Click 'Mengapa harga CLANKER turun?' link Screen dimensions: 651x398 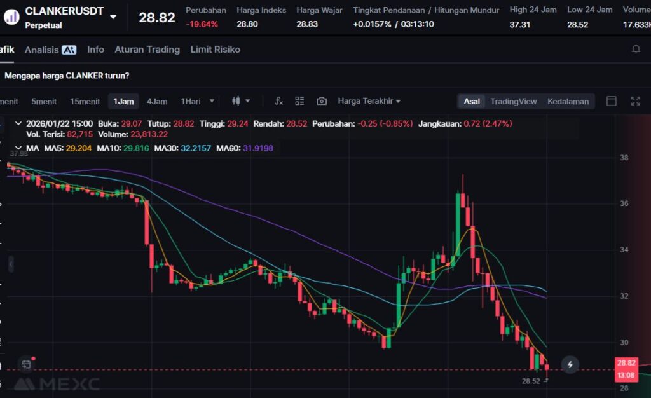point(67,76)
